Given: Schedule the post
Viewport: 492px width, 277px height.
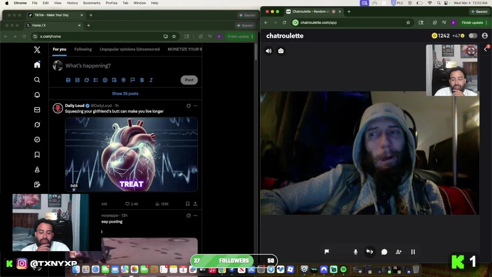Looking at the screenshot, I should (114, 80).
